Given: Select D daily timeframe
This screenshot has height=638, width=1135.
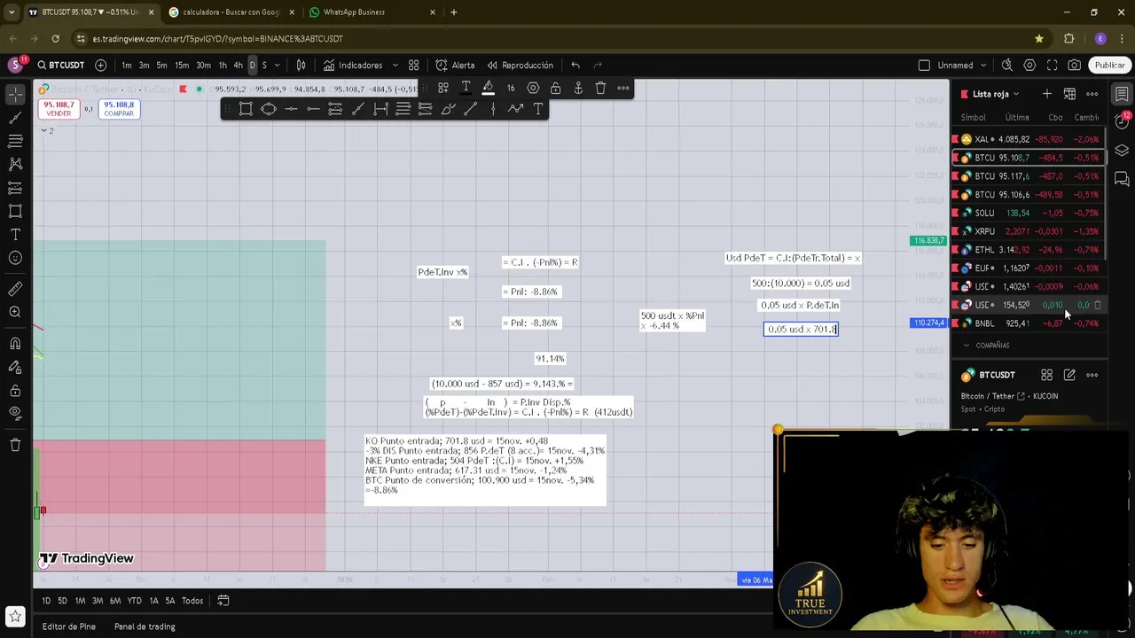Looking at the screenshot, I should (x=252, y=65).
